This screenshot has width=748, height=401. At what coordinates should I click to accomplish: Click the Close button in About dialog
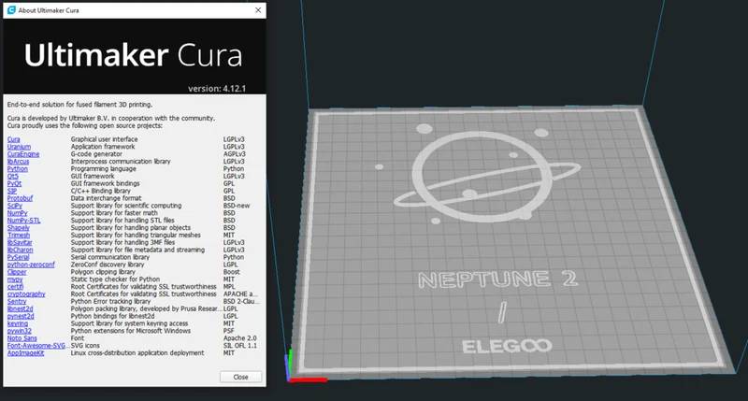pos(240,377)
